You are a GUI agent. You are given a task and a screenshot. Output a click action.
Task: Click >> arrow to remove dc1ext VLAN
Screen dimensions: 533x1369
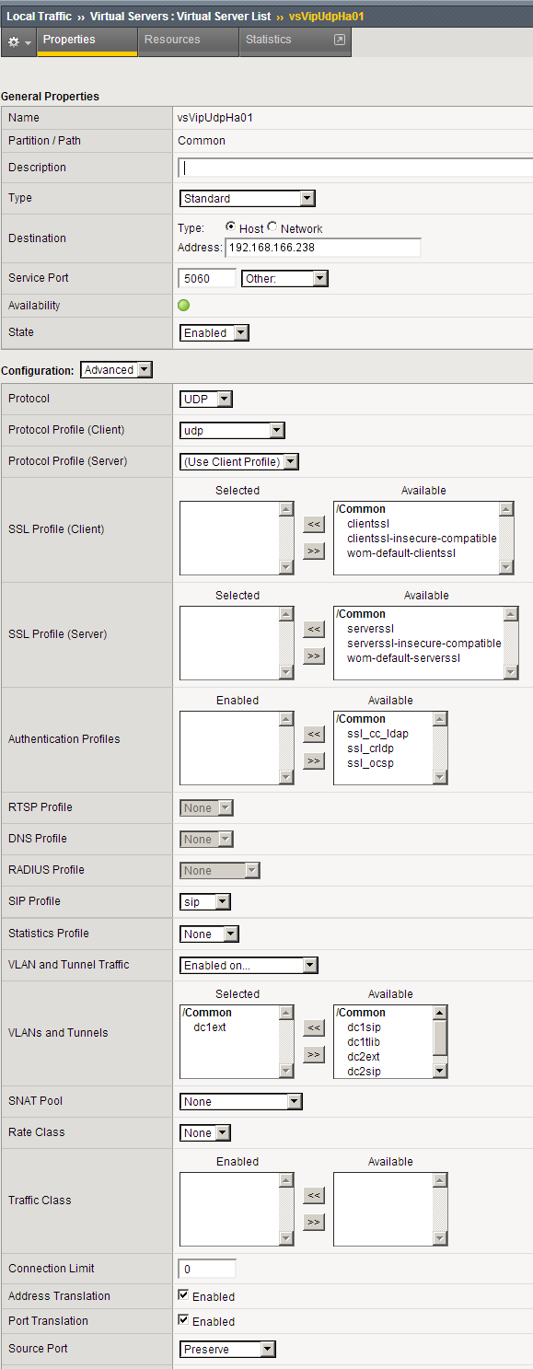click(313, 1053)
